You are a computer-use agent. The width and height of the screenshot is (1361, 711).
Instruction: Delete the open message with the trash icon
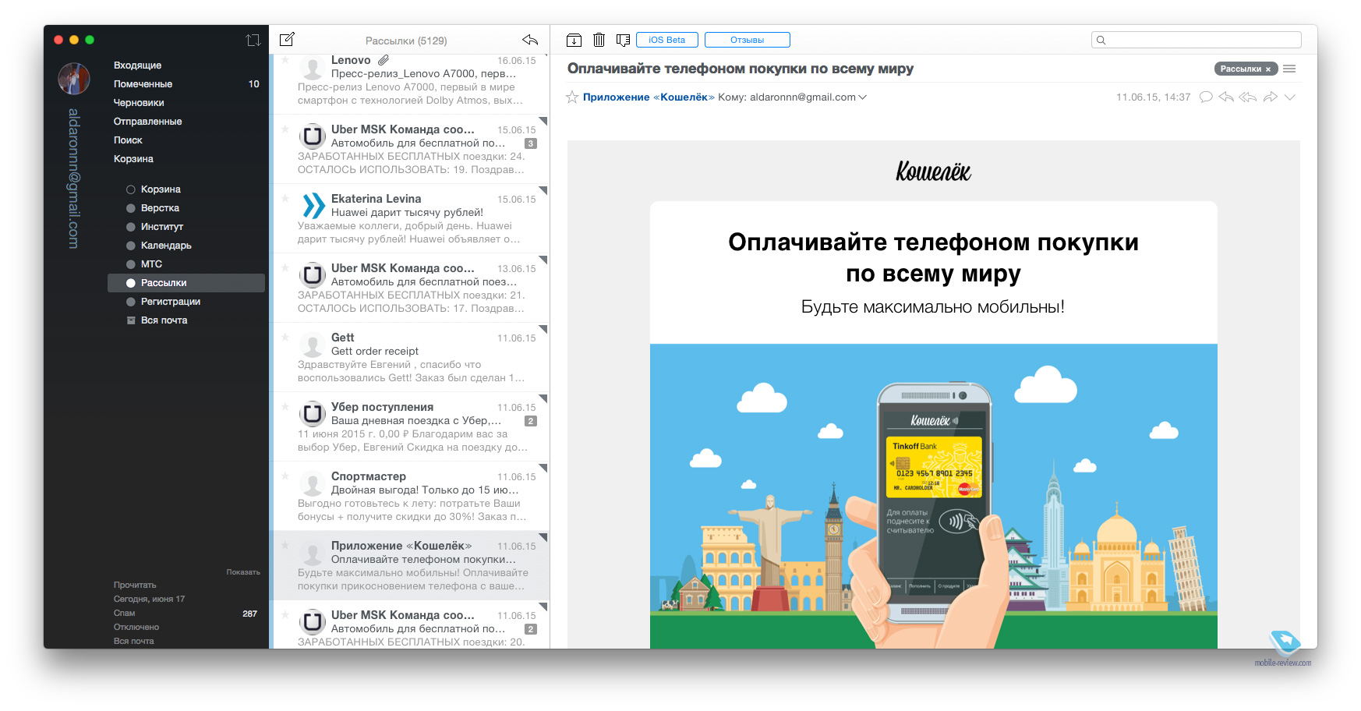click(x=599, y=40)
